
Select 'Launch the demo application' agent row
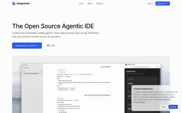point(32,73)
